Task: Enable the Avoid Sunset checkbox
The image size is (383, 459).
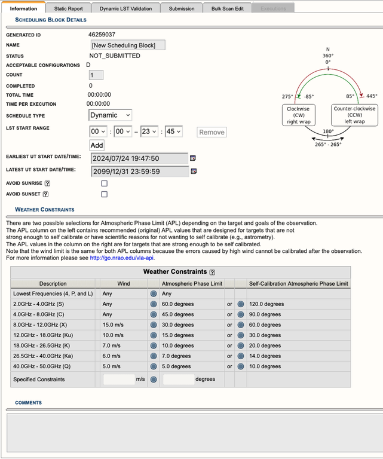Action: [104, 194]
